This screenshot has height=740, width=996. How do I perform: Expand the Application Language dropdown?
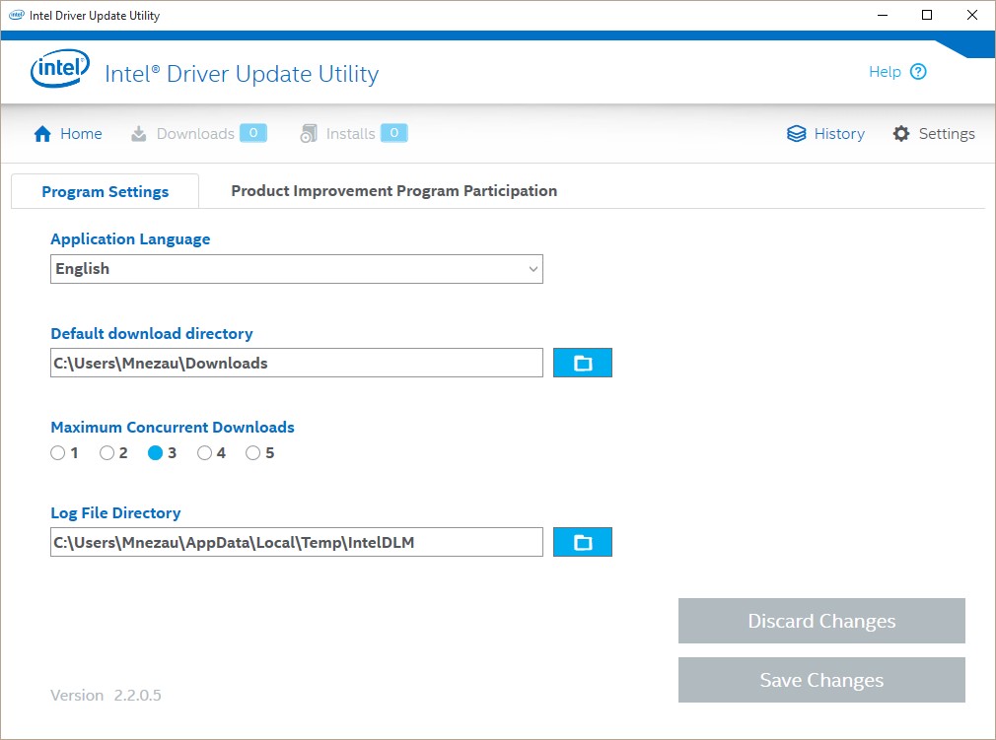coord(296,269)
